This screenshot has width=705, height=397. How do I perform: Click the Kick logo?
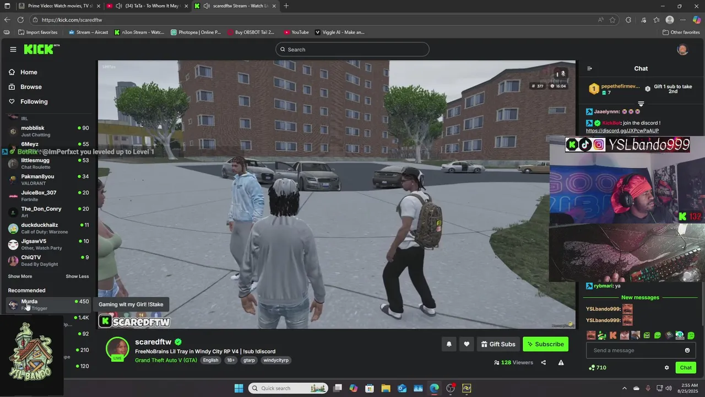click(41, 49)
